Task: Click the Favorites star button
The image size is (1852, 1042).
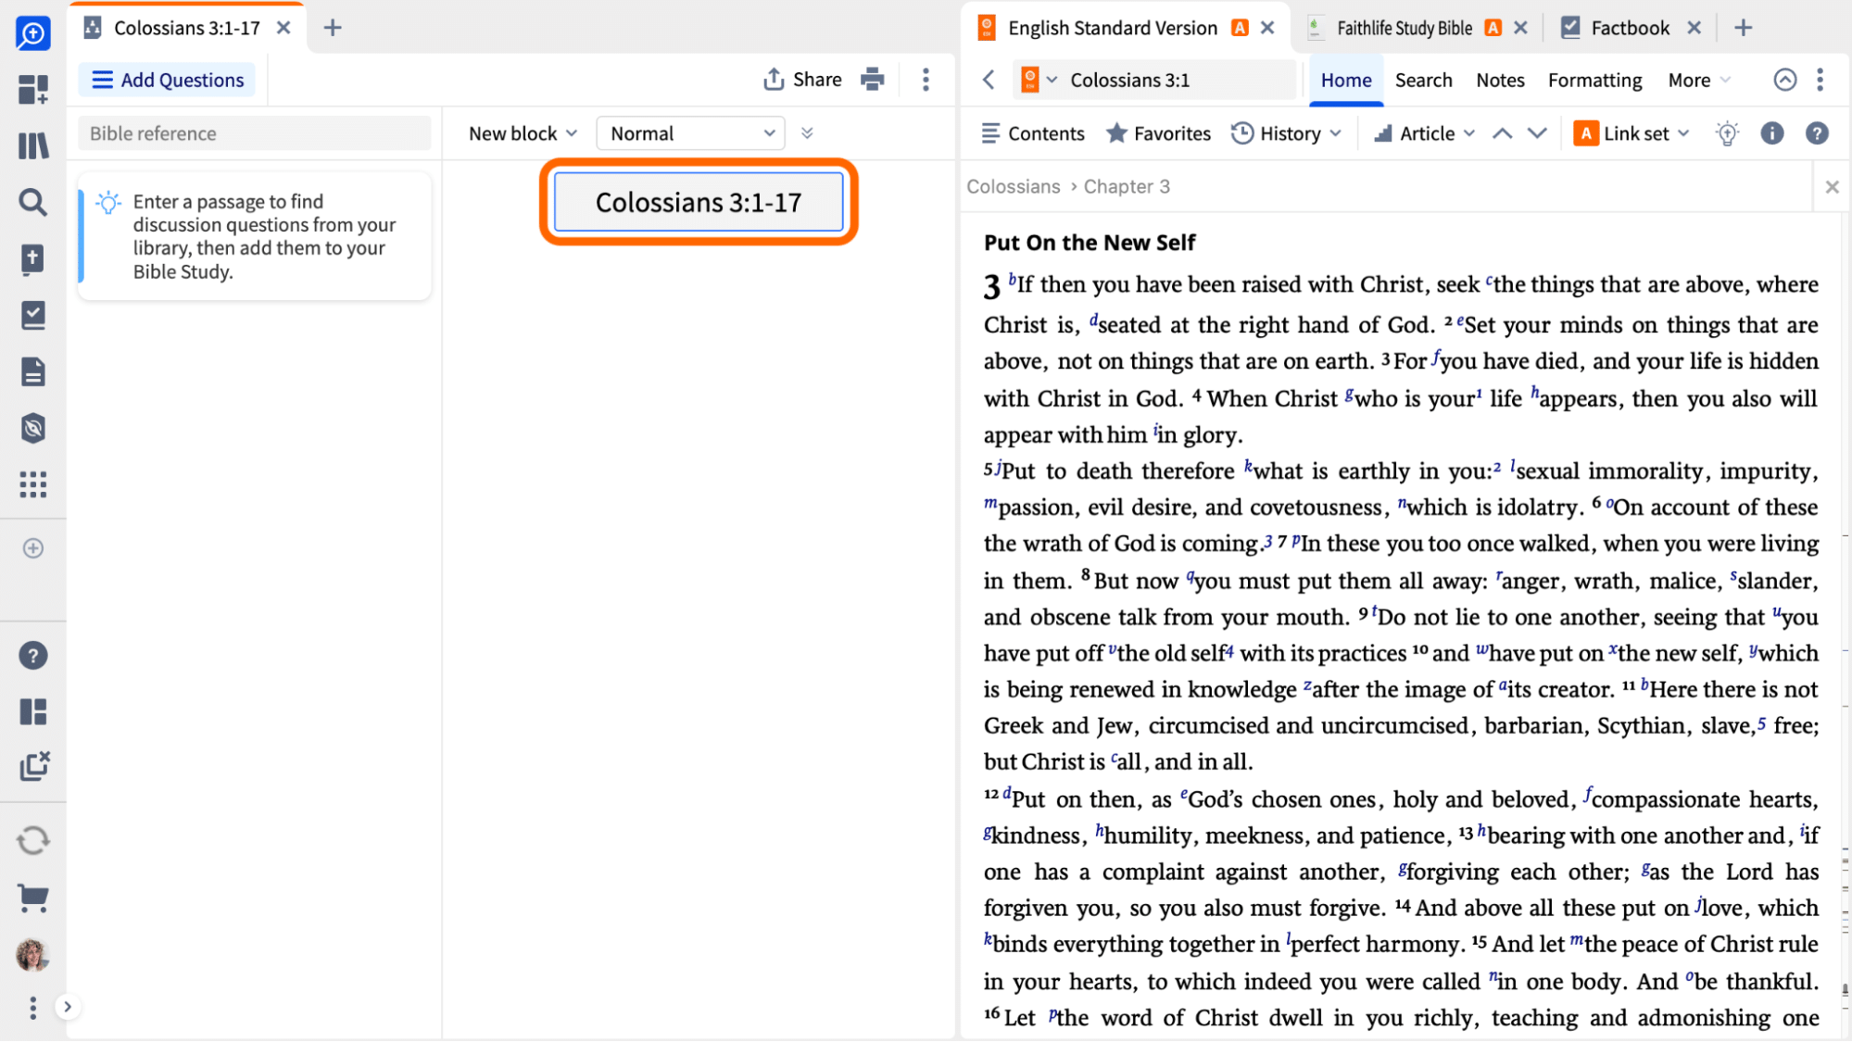Action: coord(1158,133)
